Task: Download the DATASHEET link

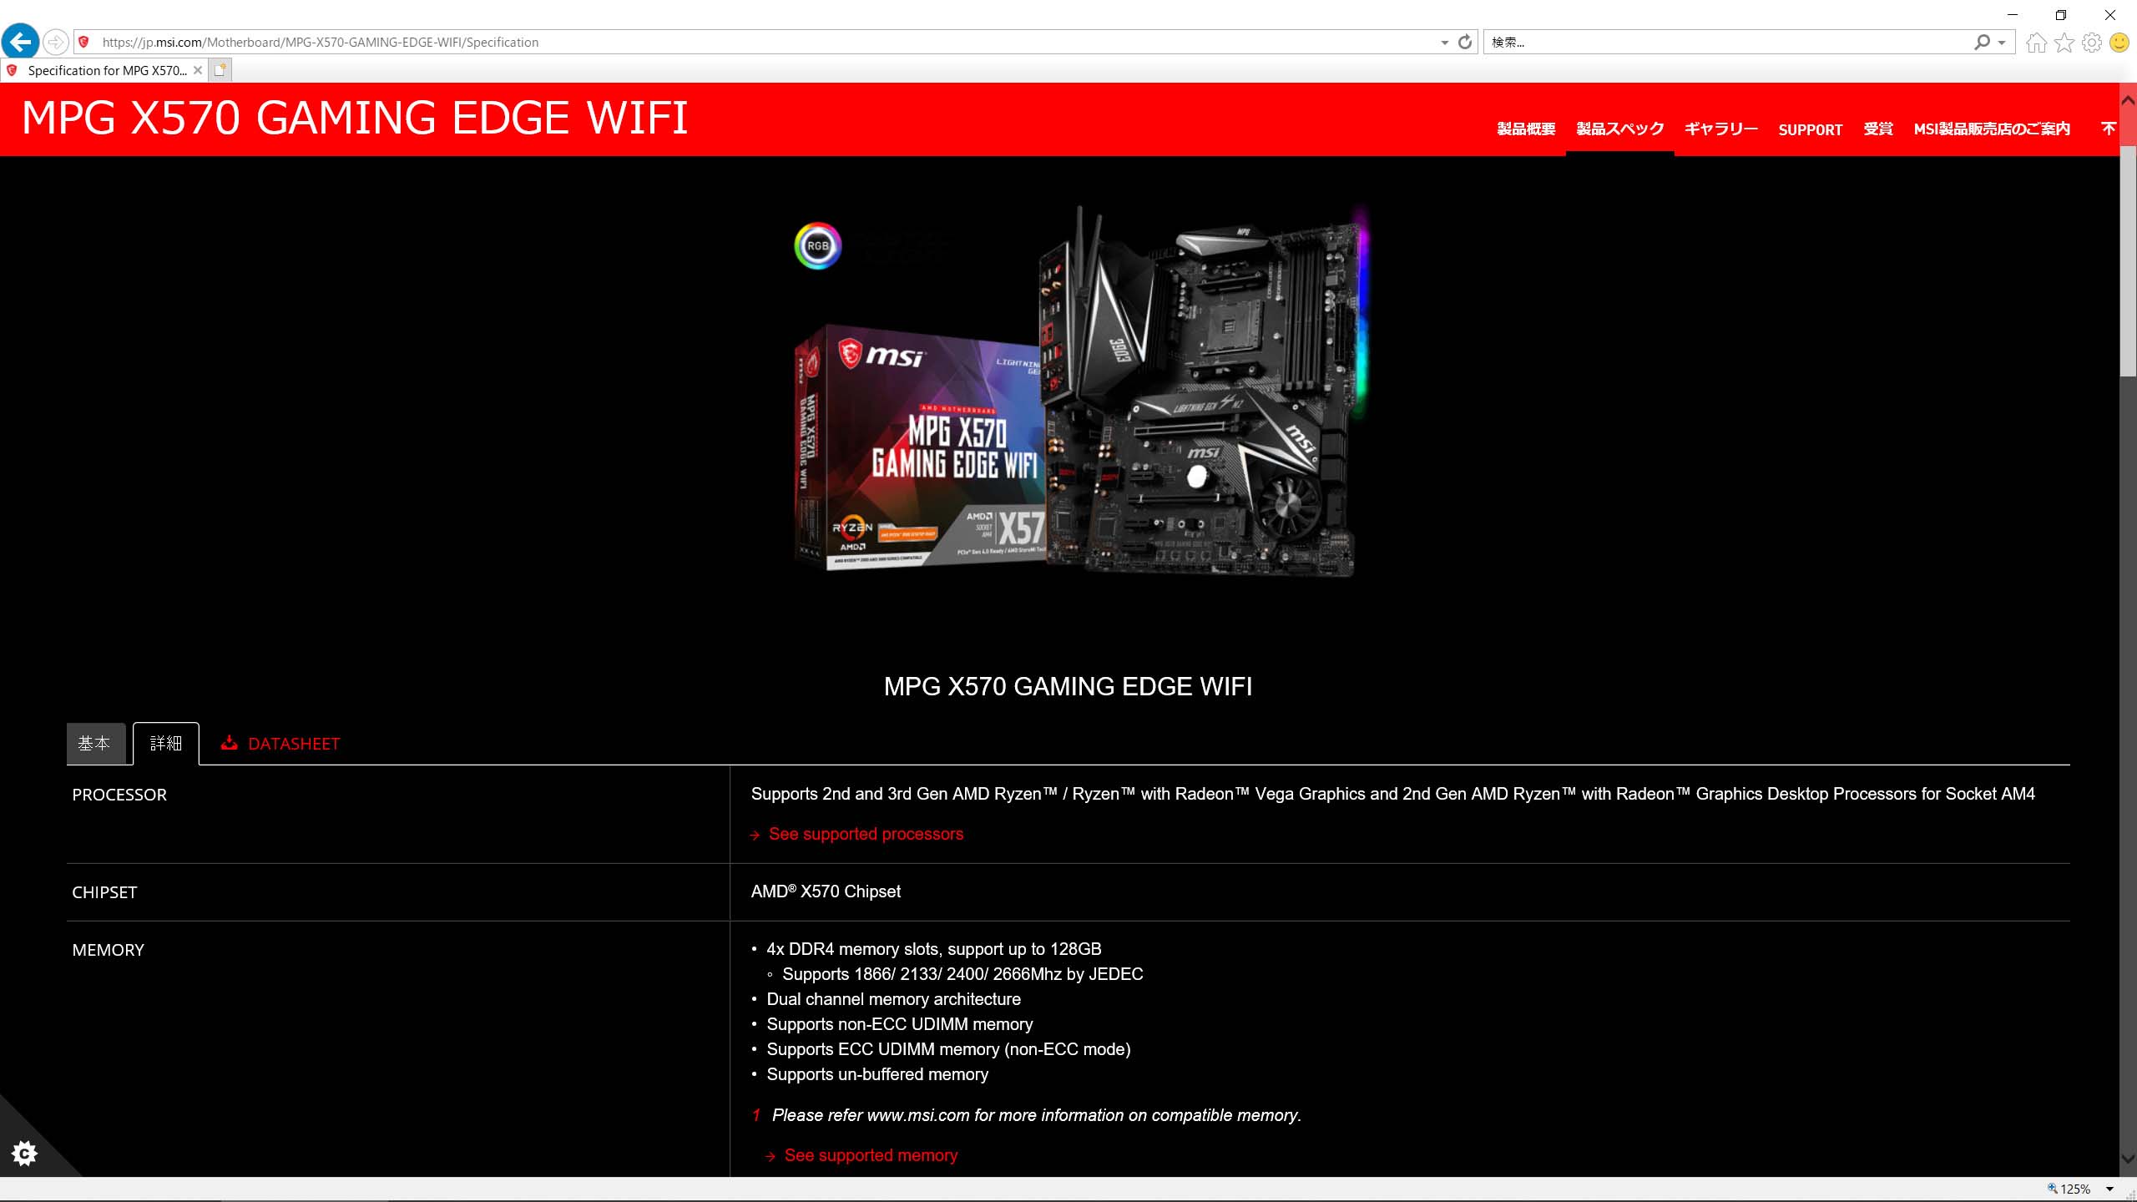Action: coord(294,744)
